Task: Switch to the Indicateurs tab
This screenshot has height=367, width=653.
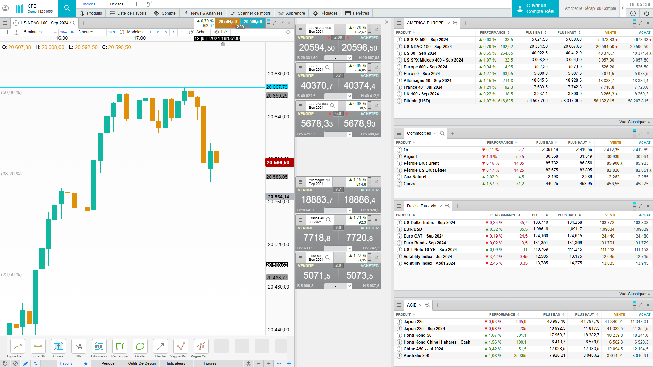Action: click(176, 363)
